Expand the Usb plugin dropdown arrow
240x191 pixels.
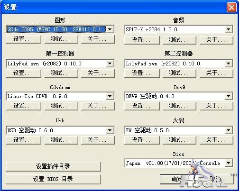pos(110,130)
